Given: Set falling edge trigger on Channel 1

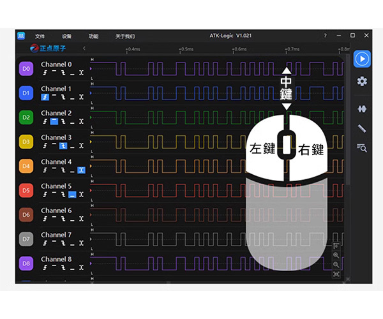Looking at the screenshot, I should [63, 97].
